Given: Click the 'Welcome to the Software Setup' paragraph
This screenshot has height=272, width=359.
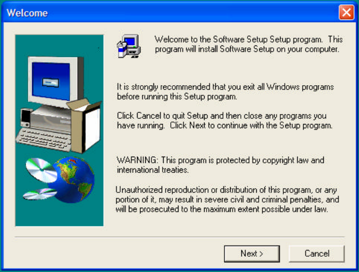Looking at the screenshot, I should (249, 44).
